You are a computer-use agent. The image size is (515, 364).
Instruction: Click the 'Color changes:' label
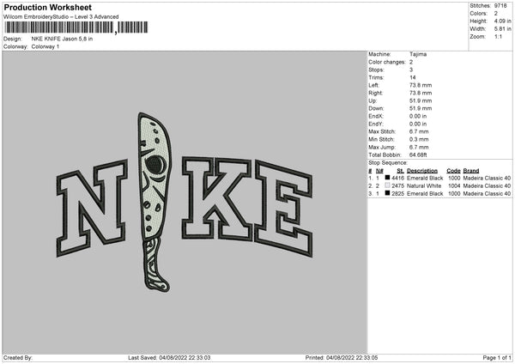387,62
